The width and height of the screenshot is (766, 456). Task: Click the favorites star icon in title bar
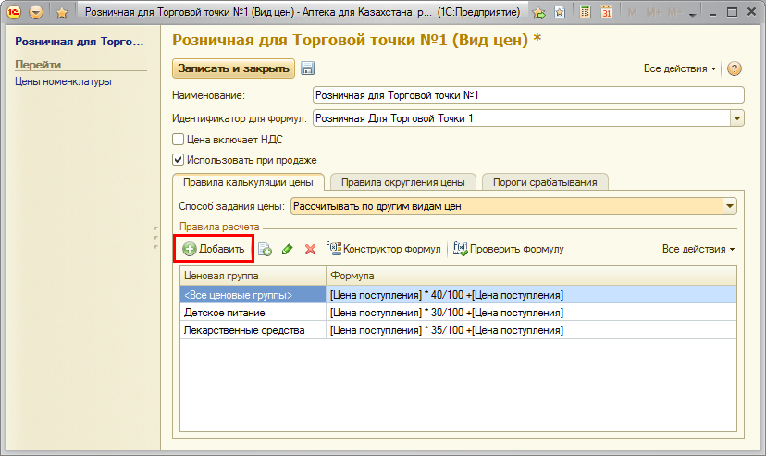click(x=61, y=13)
